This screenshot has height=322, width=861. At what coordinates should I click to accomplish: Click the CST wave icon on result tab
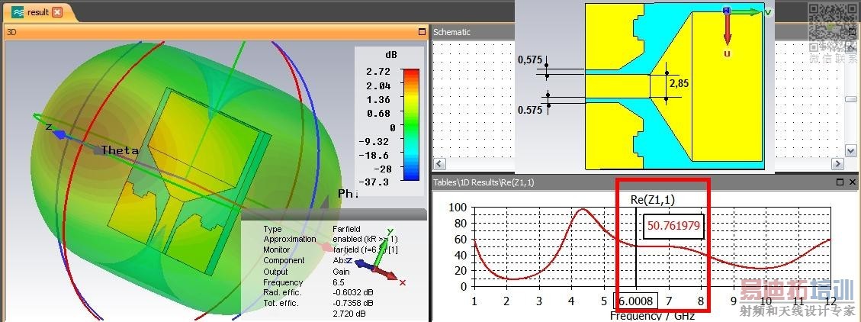(x=18, y=12)
